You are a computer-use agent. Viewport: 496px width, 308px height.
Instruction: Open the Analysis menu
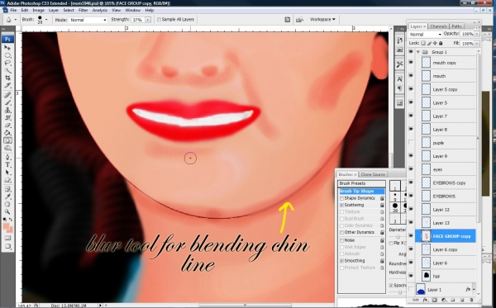(100, 10)
